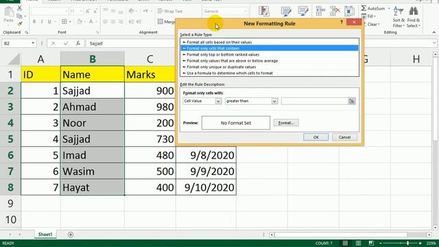Viewport: 439px width, 247px height.
Task: Click the Align Right icon
Action: pyautogui.click(x=121, y=21)
